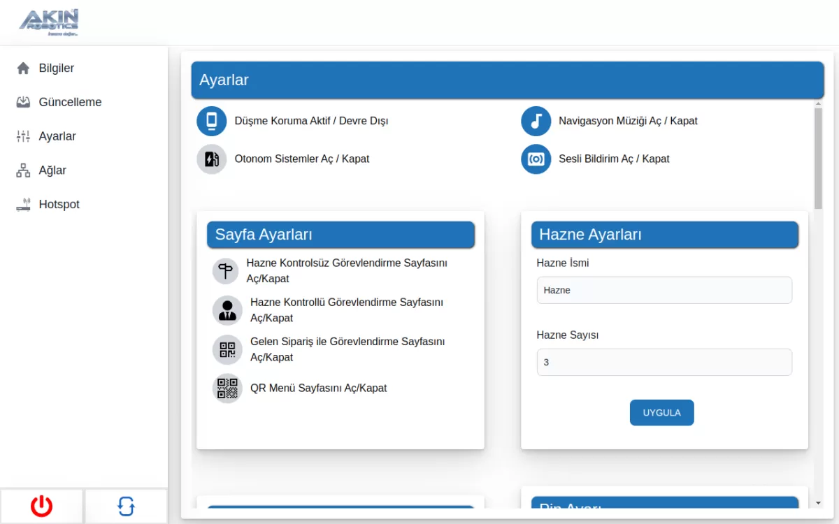Toggle fall protection (Düşme Koruma) icon

[x=212, y=121]
